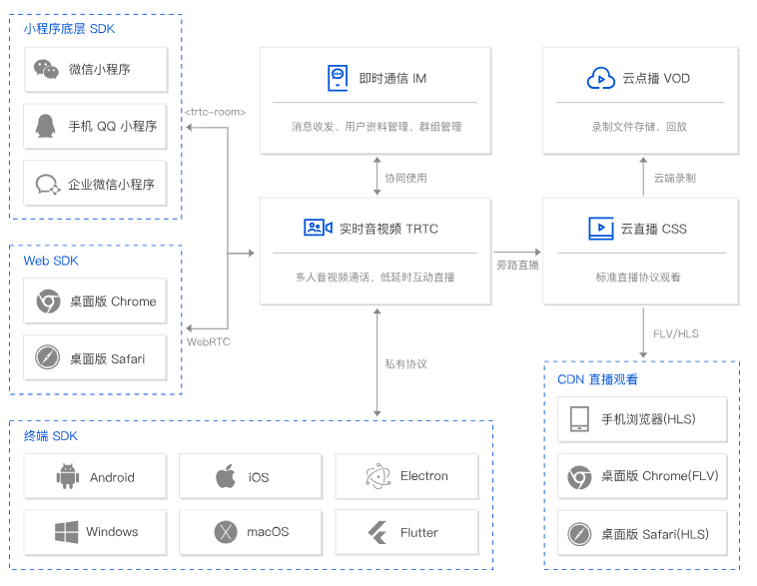Screen dimensions: 757x586
Task: Click the Windows logo icon
Action: 67,532
